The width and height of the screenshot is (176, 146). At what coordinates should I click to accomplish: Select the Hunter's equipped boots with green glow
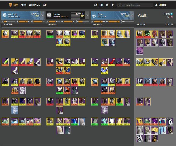50,102
